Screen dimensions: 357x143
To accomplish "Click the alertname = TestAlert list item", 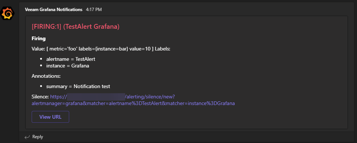I will click(x=71, y=59).
